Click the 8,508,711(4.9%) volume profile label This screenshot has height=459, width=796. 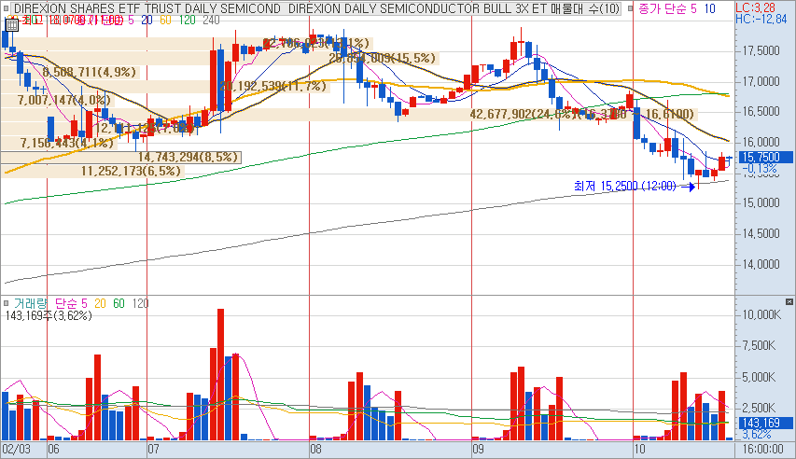coord(90,72)
